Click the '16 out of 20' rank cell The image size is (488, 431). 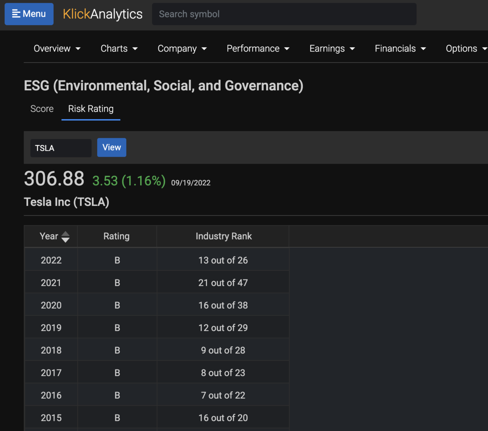[x=223, y=417]
